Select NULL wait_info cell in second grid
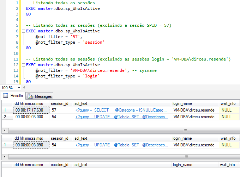 coord(229,145)
